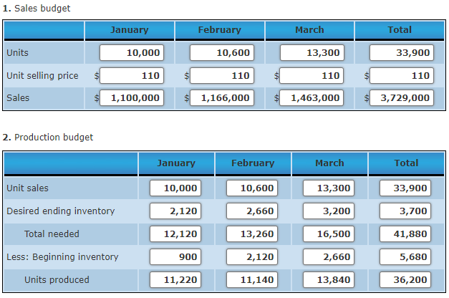Viewport: 449px width, 298px height.
Task: Click the Units produced row label
Action: pos(57,279)
